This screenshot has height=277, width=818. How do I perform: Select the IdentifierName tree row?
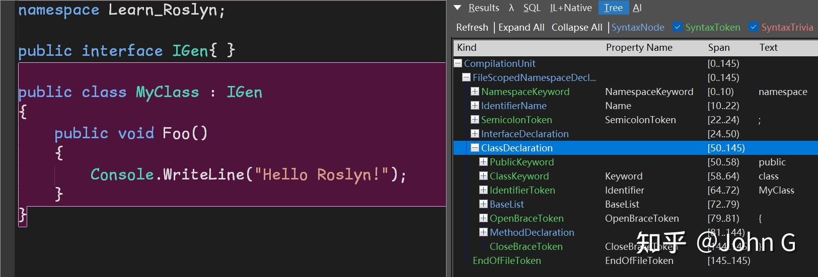click(x=635, y=106)
